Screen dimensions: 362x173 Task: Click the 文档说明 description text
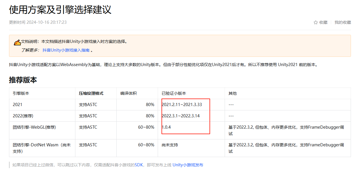74,42
